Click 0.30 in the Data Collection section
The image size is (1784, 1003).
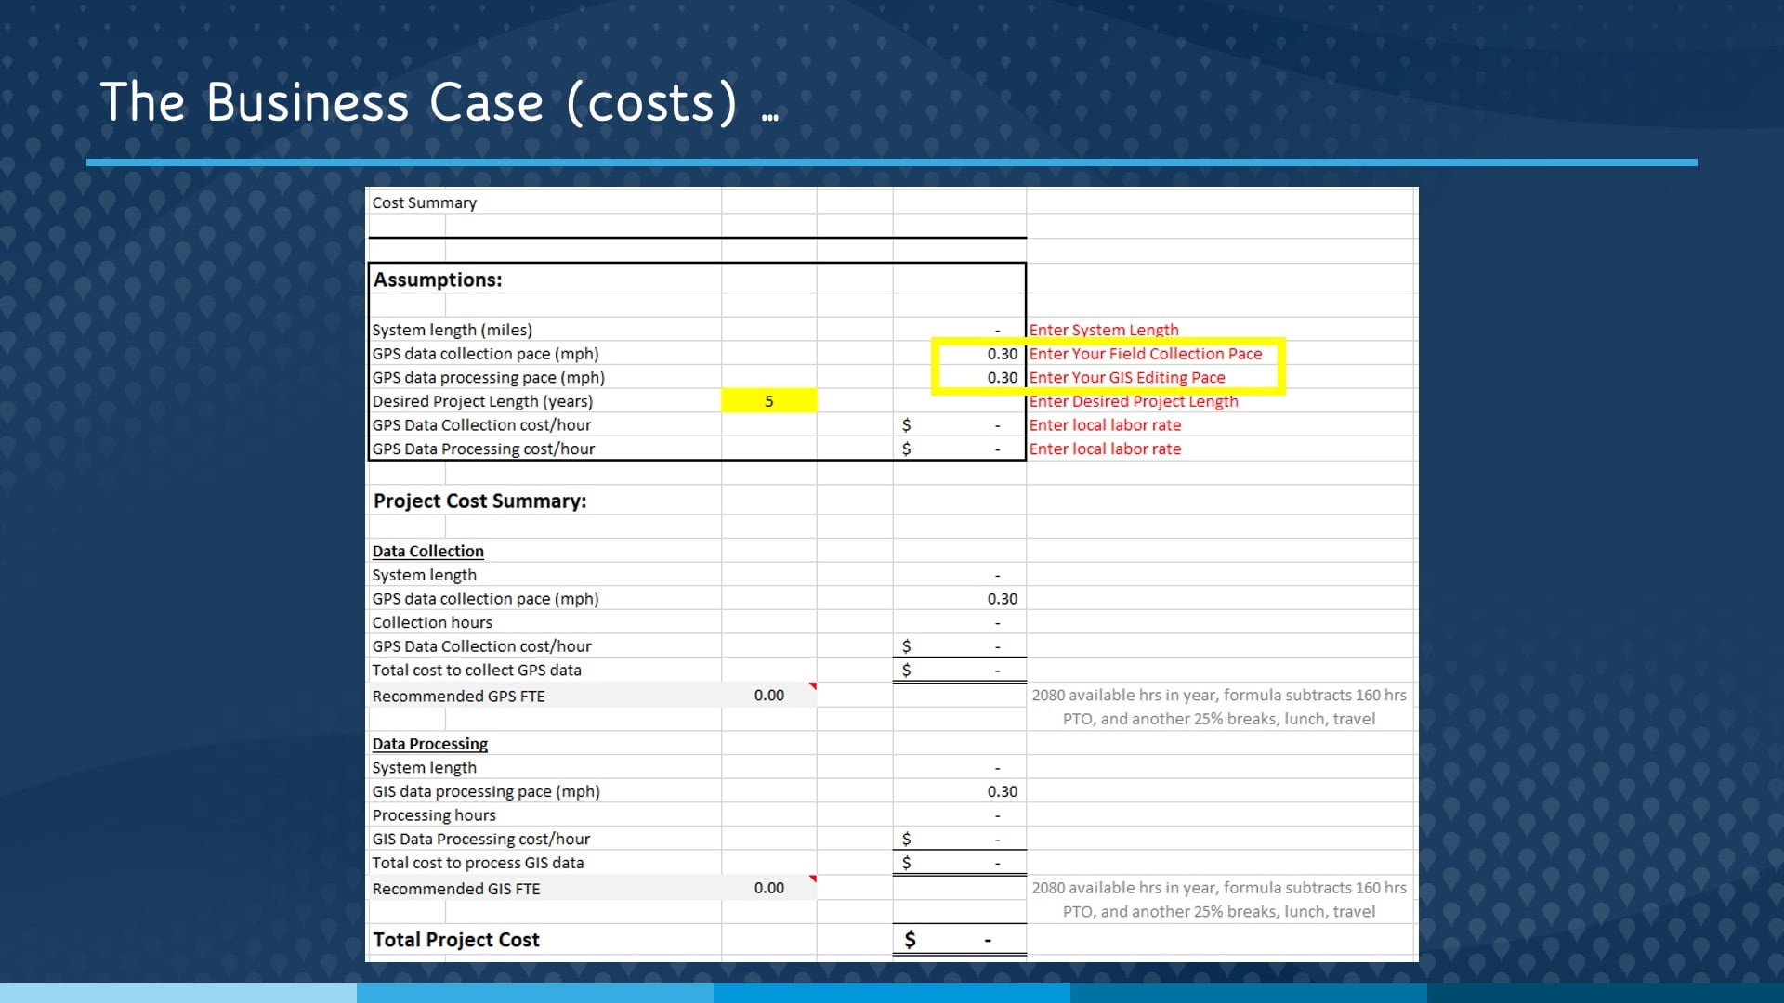click(1003, 599)
